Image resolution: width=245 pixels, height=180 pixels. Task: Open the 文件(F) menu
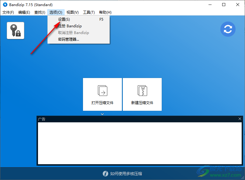tap(8, 12)
